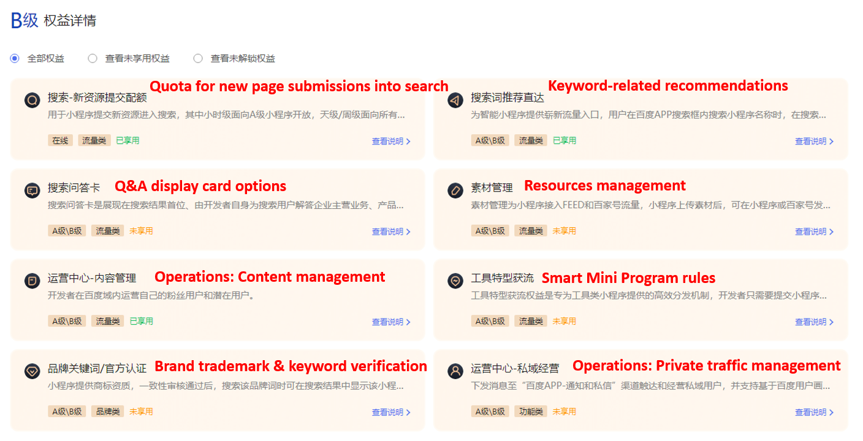Click the 运营中心-内容管理 card title
The image size is (863, 441).
(x=92, y=279)
